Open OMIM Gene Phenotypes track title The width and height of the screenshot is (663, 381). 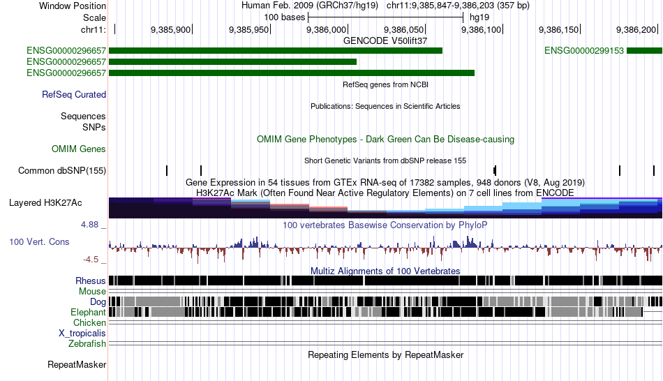click(385, 139)
